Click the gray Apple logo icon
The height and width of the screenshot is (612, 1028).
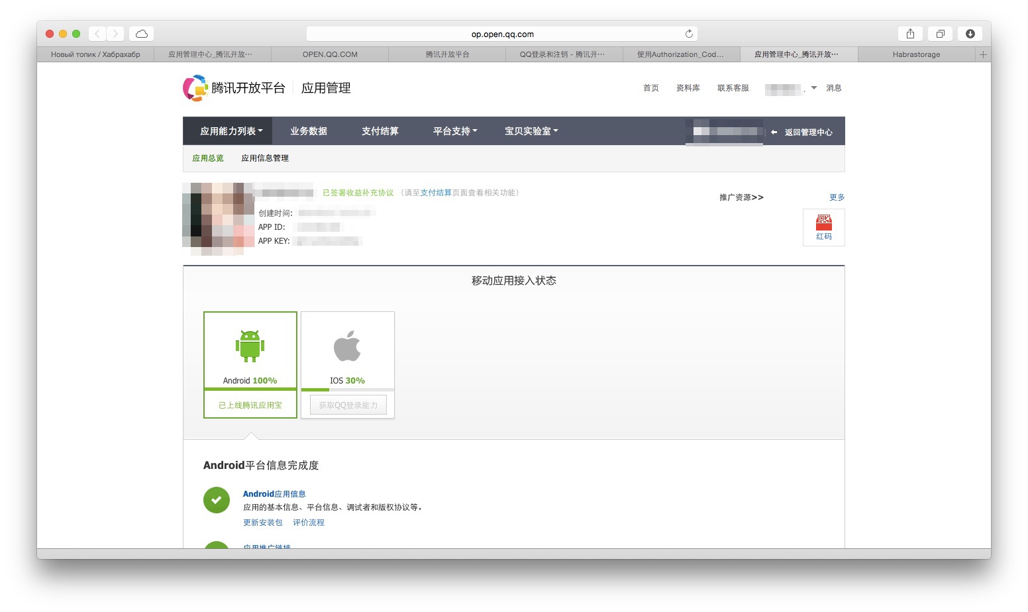tap(347, 346)
